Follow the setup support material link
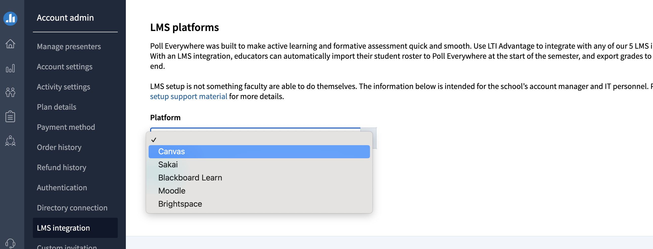Image resolution: width=653 pixels, height=249 pixels. pyautogui.click(x=189, y=96)
